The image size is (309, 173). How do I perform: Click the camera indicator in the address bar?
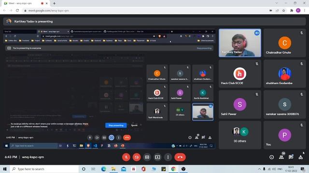click(271, 11)
